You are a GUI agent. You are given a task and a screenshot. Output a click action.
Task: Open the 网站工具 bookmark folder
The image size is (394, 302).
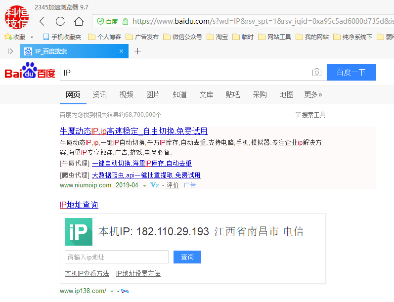coord(275,37)
